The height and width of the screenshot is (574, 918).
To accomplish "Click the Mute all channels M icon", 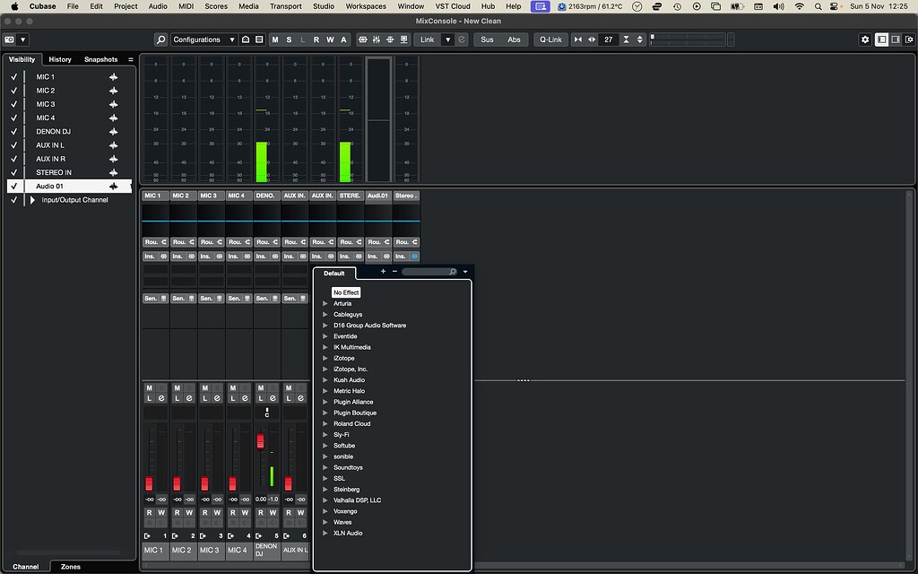I will pyautogui.click(x=275, y=39).
